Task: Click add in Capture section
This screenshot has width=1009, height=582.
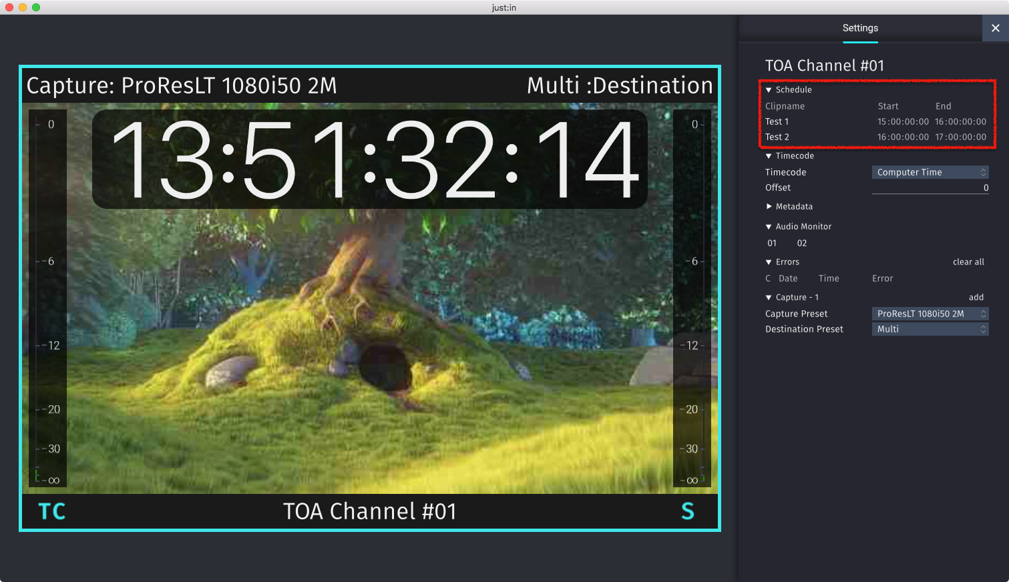Action: (x=976, y=298)
